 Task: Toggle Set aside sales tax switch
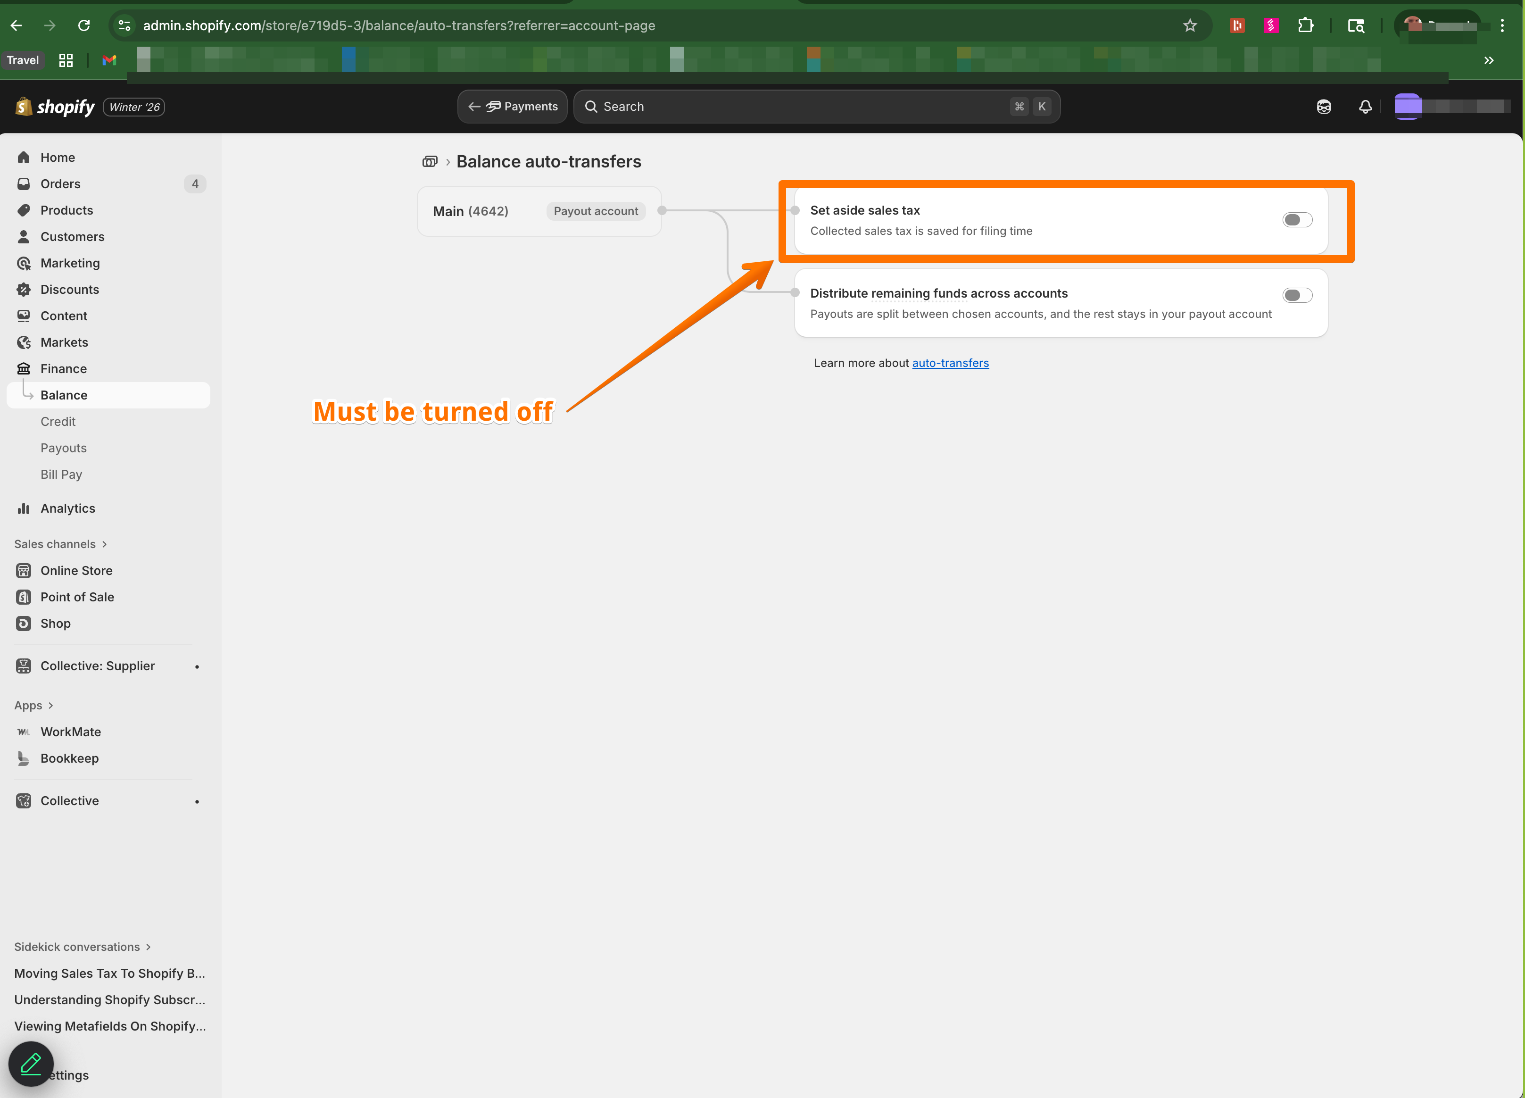[x=1297, y=220]
